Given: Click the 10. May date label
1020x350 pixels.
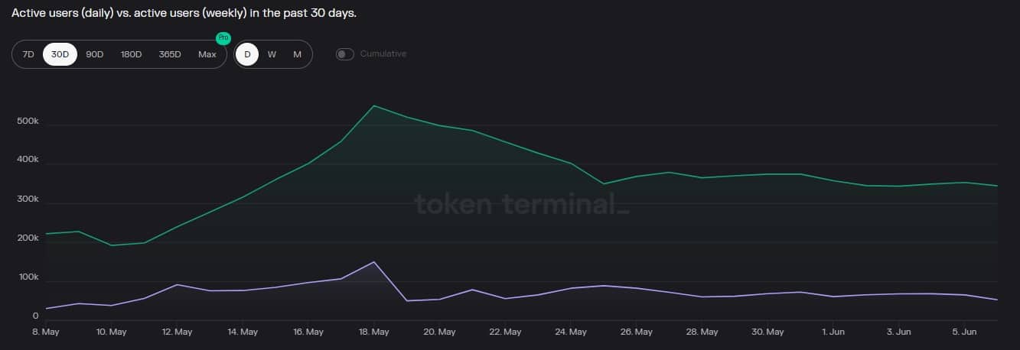Looking at the screenshot, I should tap(112, 332).
